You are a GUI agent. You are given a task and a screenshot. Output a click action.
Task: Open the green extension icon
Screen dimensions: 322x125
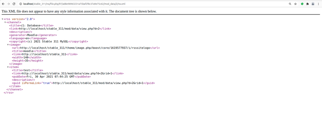click(x=302, y=4)
